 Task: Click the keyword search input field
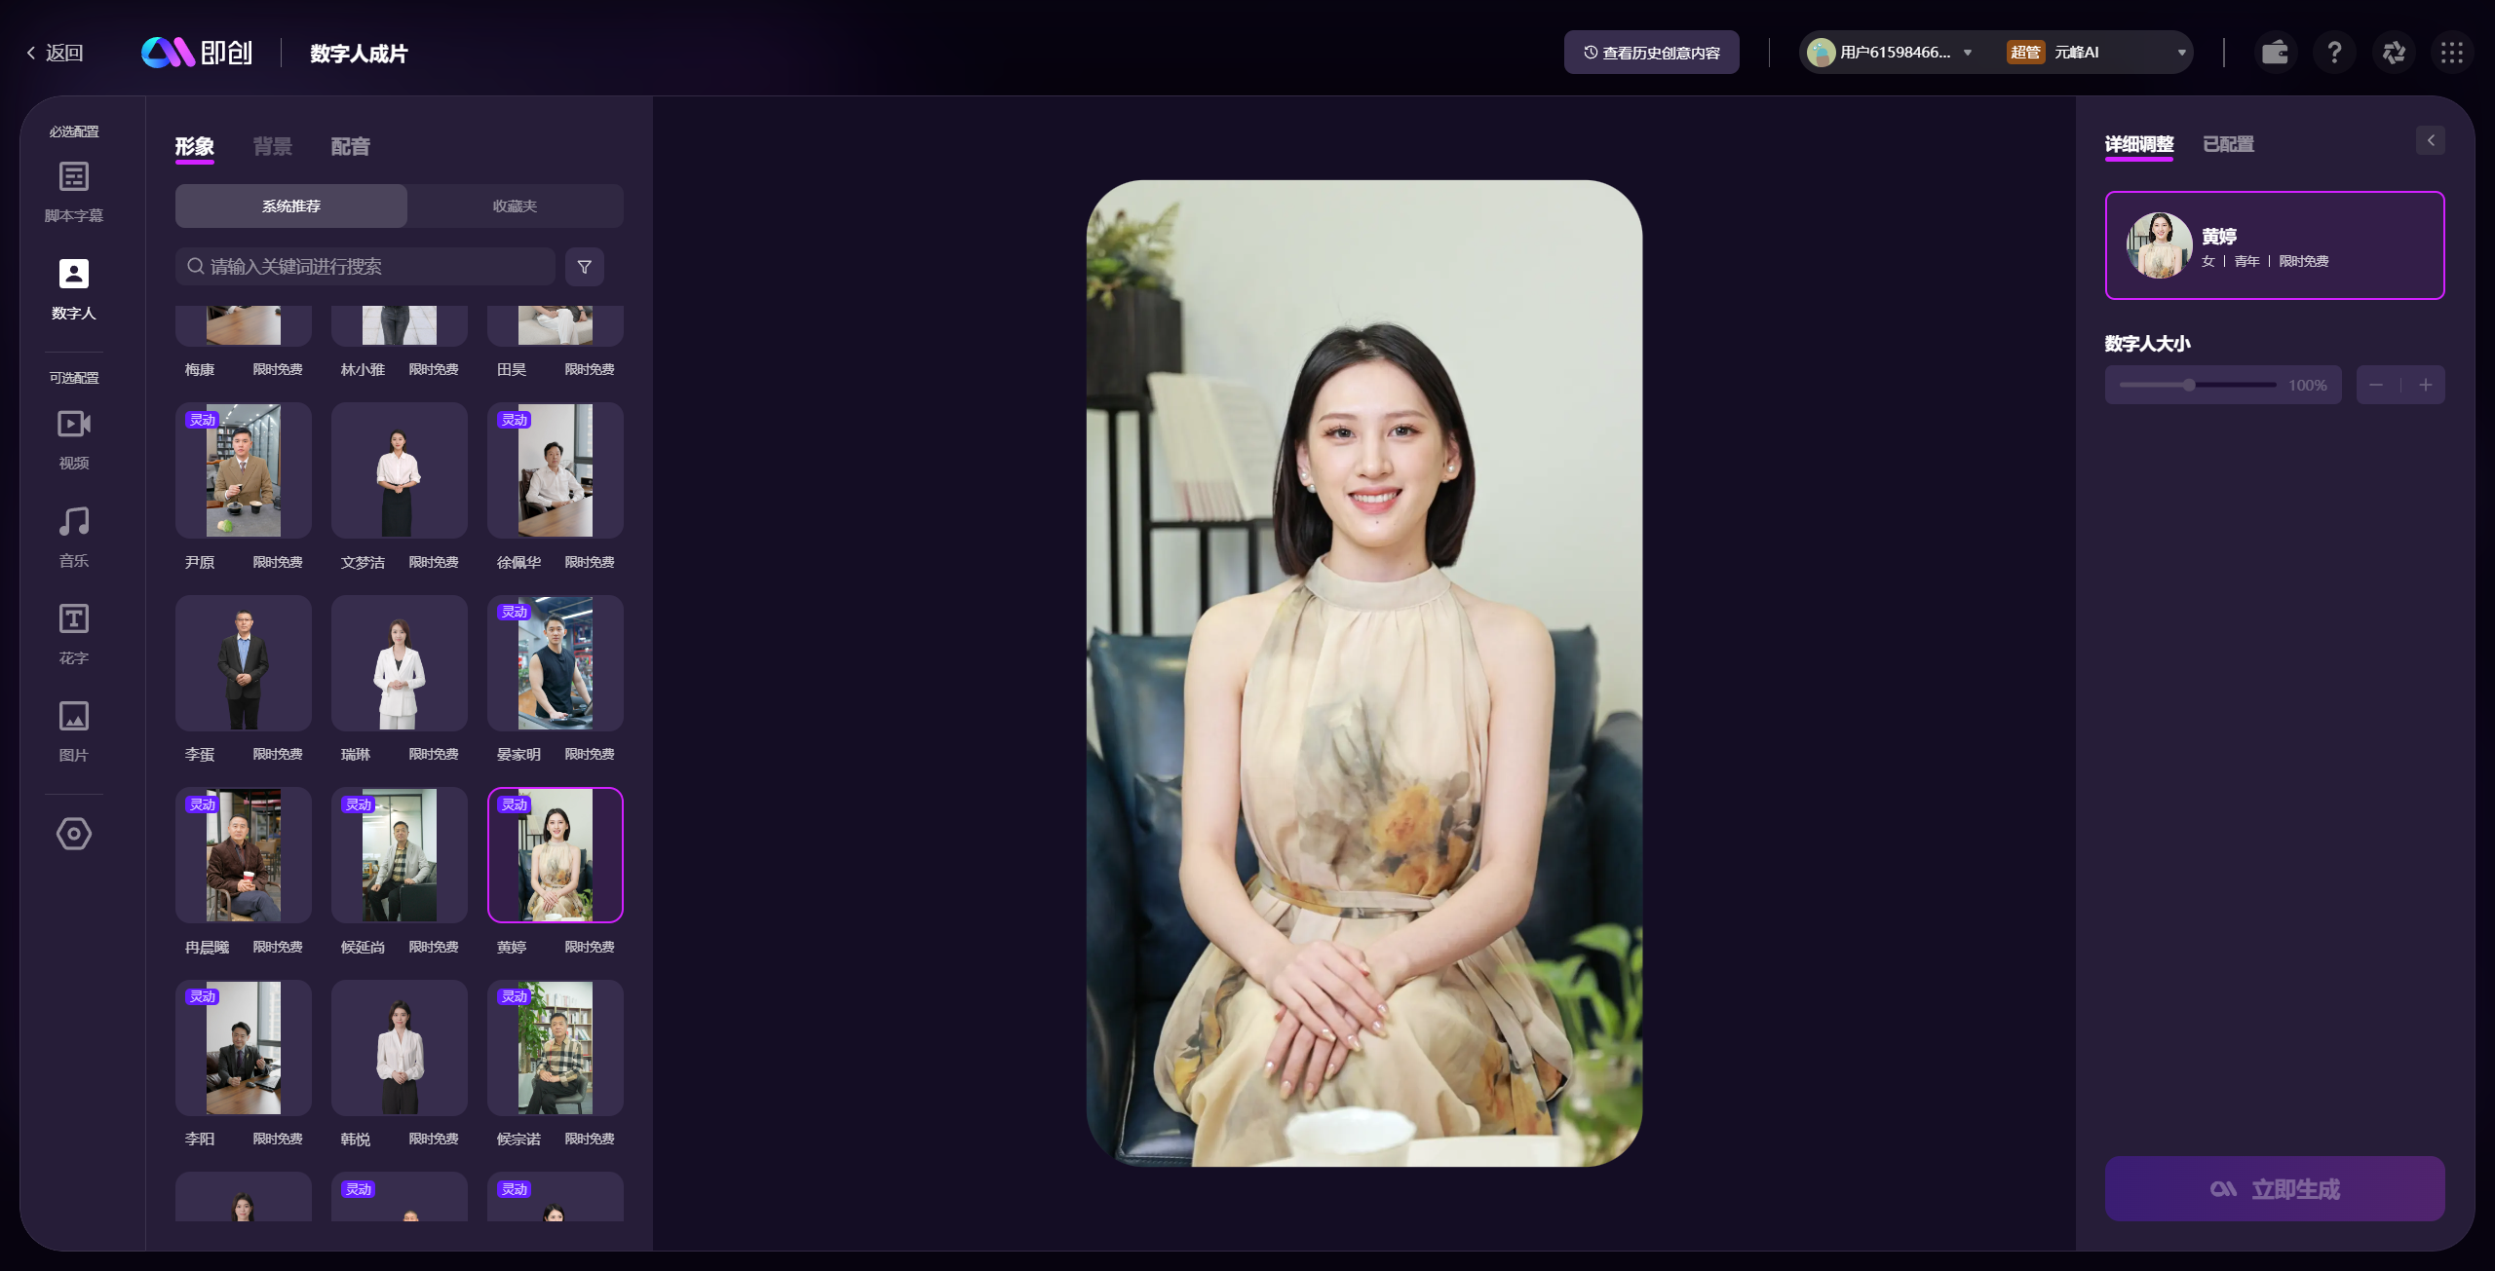click(365, 267)
